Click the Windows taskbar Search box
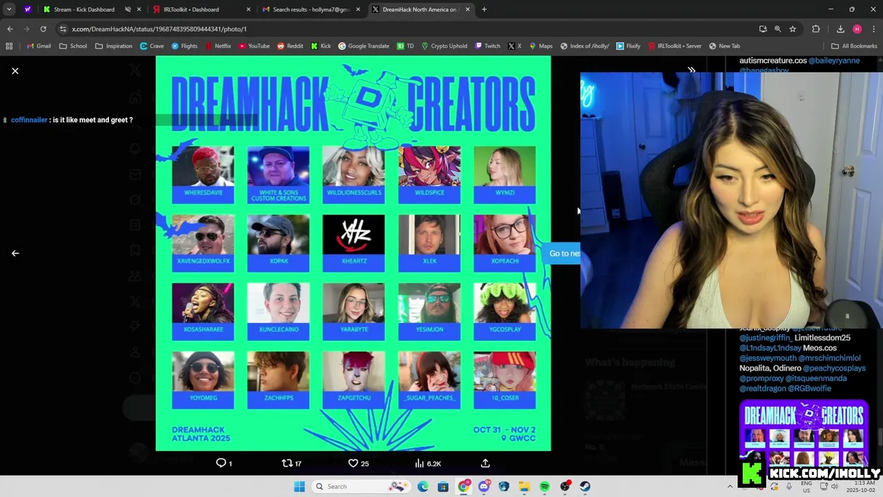883x497 pixels. [361, 487]
